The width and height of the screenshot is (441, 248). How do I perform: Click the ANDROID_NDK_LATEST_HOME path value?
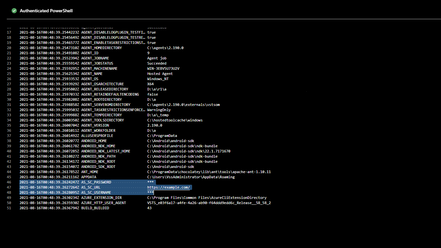[189, 151]
